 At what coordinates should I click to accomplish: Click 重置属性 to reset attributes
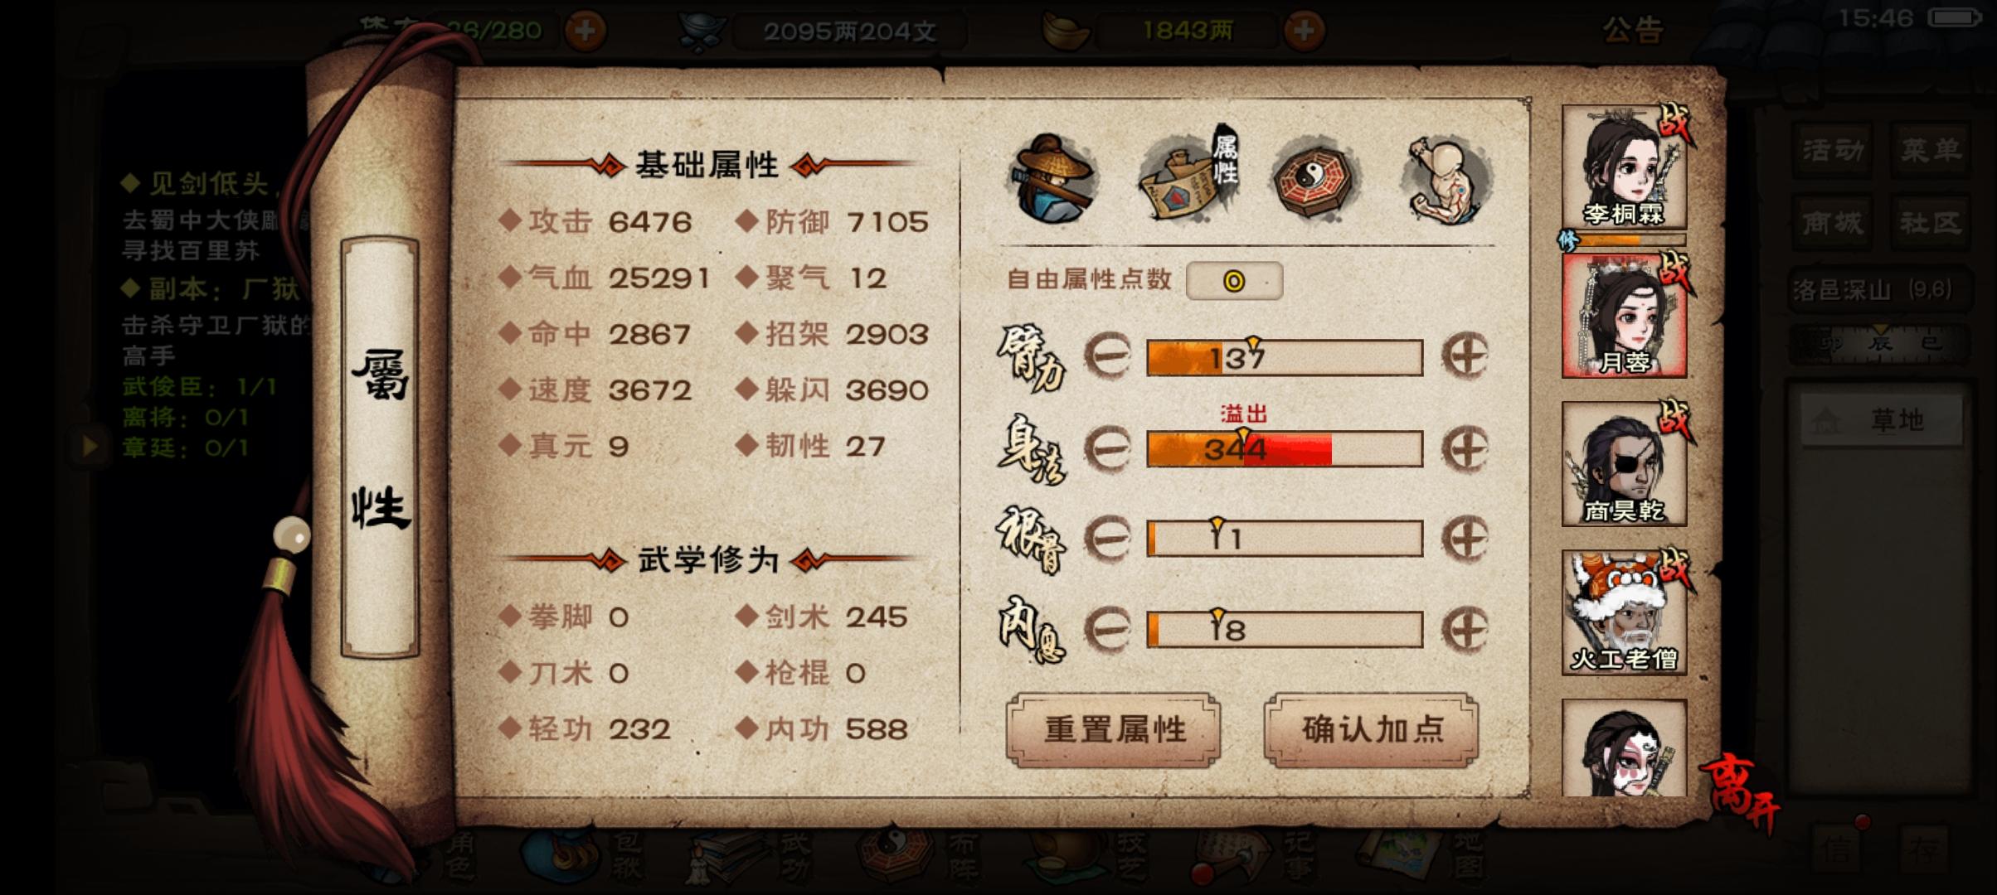click(x=1113, y=730)
